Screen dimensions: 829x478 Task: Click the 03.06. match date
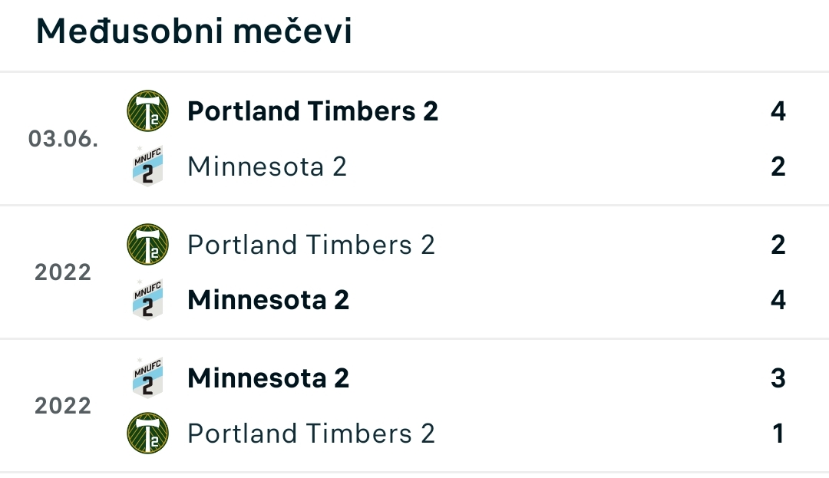coord(63,139)
